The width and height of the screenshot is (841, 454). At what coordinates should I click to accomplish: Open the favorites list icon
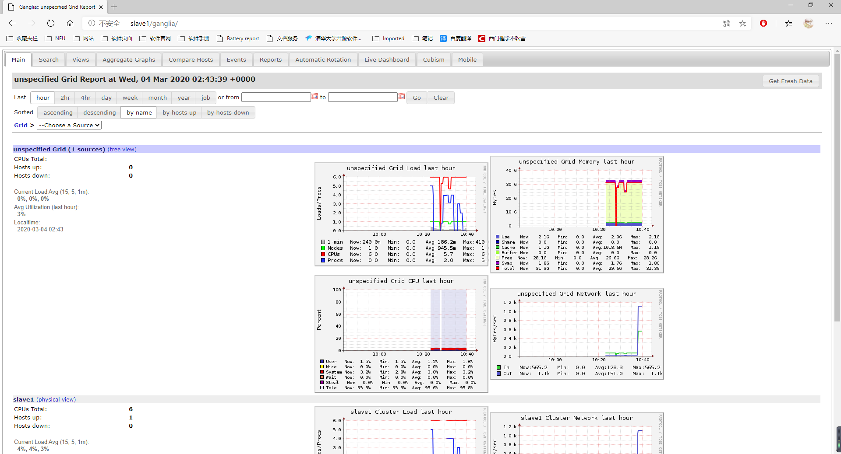(788, 23)
